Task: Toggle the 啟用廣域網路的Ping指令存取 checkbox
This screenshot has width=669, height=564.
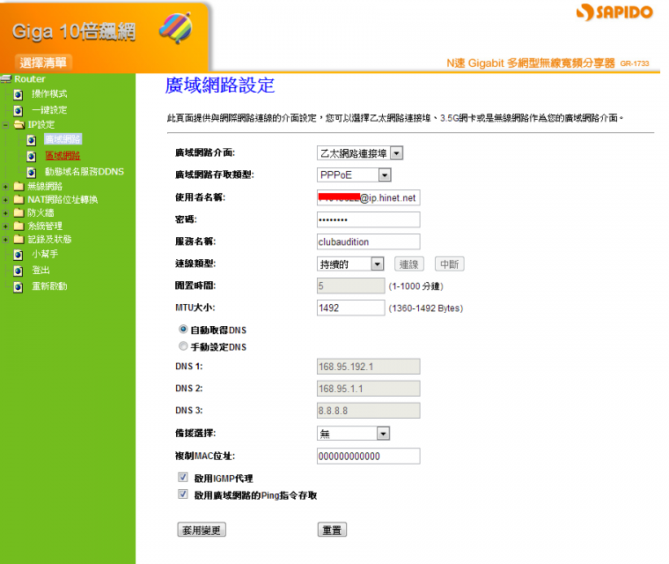Action: tap(183, 495)
